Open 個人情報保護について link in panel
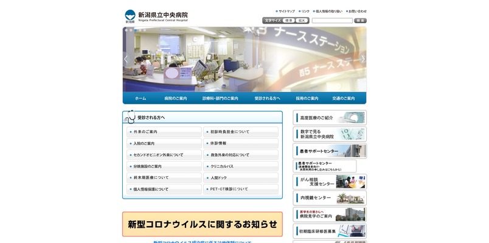Image resolution: width=489 pixels, height=243 pixels. point(164,189)
